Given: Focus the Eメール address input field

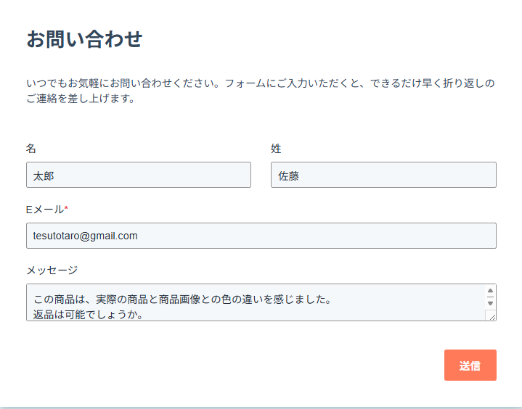Looking at the screenshot, I should (x=261, y=236).
